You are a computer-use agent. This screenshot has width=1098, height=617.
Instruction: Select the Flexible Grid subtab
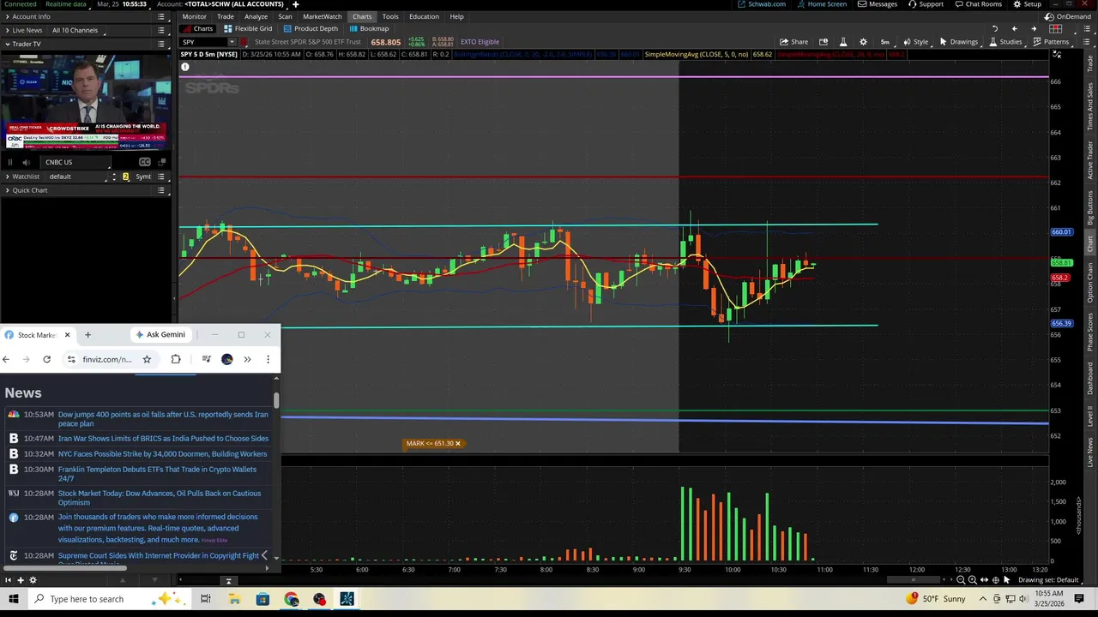[248, 28]
